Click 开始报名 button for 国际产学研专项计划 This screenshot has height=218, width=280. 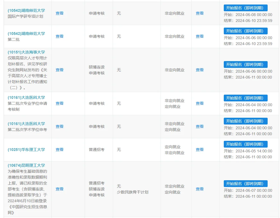[245, 8]
